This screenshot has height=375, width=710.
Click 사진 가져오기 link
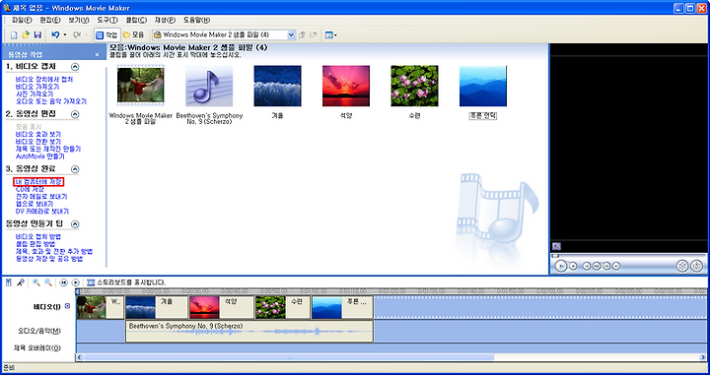35,94
